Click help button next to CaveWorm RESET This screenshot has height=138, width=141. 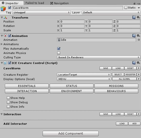click(x=138, y=68)
